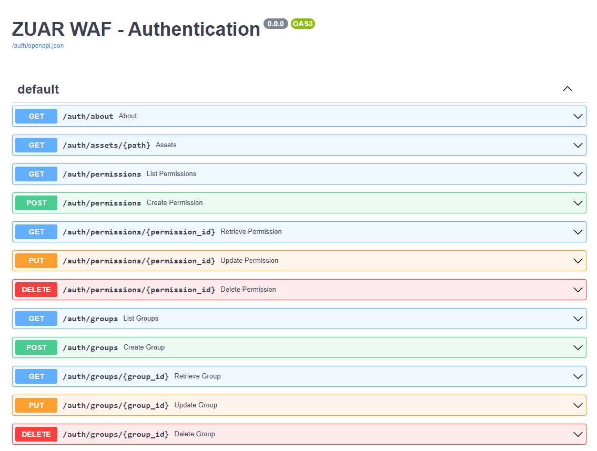Click the DELETE badge for Delete Group
This screenshot has width=597, height=451.
(36, 434)
